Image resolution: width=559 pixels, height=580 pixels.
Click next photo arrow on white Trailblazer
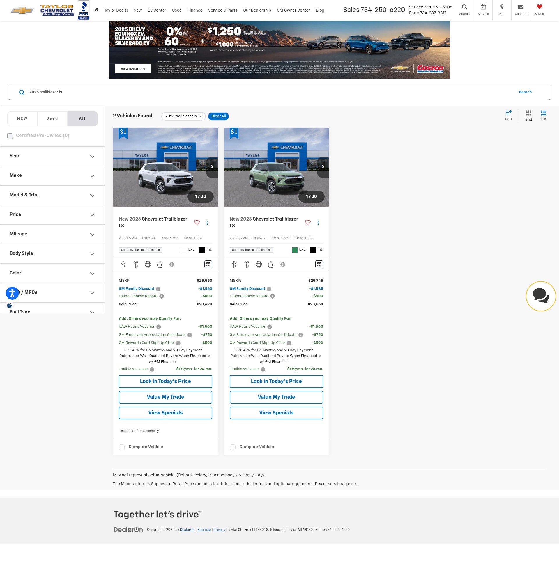pos(212,167)
